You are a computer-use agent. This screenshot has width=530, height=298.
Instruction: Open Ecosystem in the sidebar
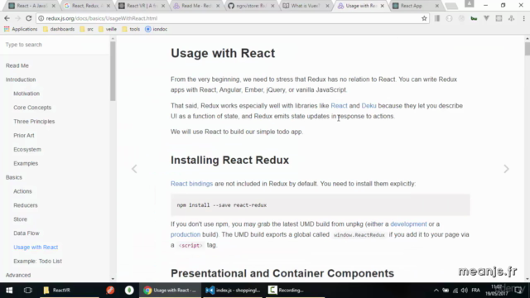coord(27,149)
